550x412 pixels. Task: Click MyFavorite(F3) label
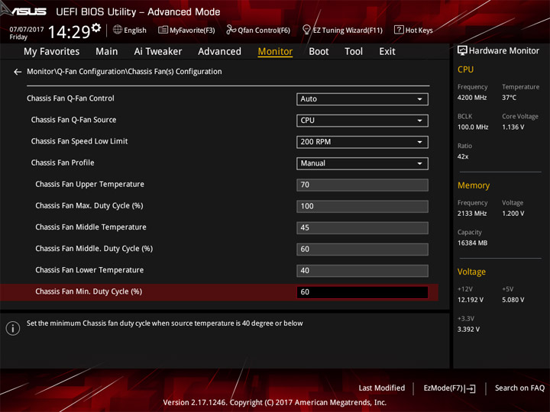tap(192, 31)
